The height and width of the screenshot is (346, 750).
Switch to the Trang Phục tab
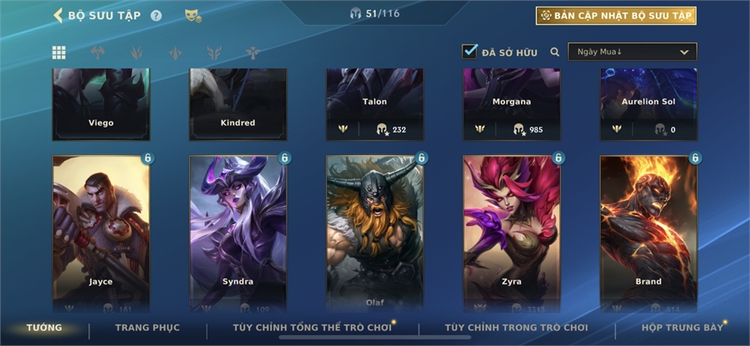(x=147, y=328)
